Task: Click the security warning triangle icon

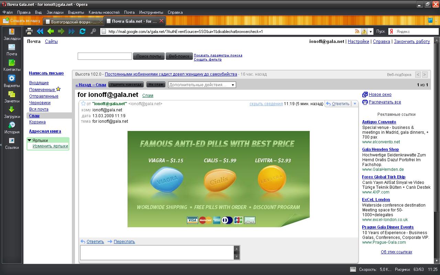Action: [x=364, y=32]
